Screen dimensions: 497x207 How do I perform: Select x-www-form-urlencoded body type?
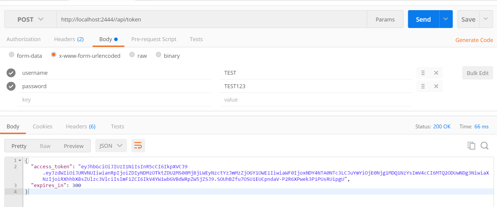(54, 55)
